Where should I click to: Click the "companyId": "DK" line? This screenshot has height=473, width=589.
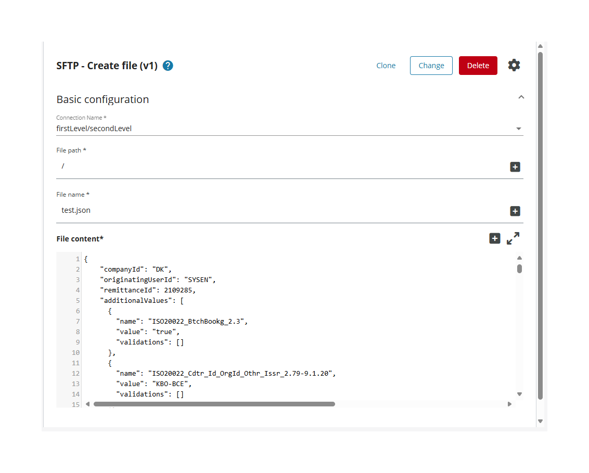pos(136,270)
